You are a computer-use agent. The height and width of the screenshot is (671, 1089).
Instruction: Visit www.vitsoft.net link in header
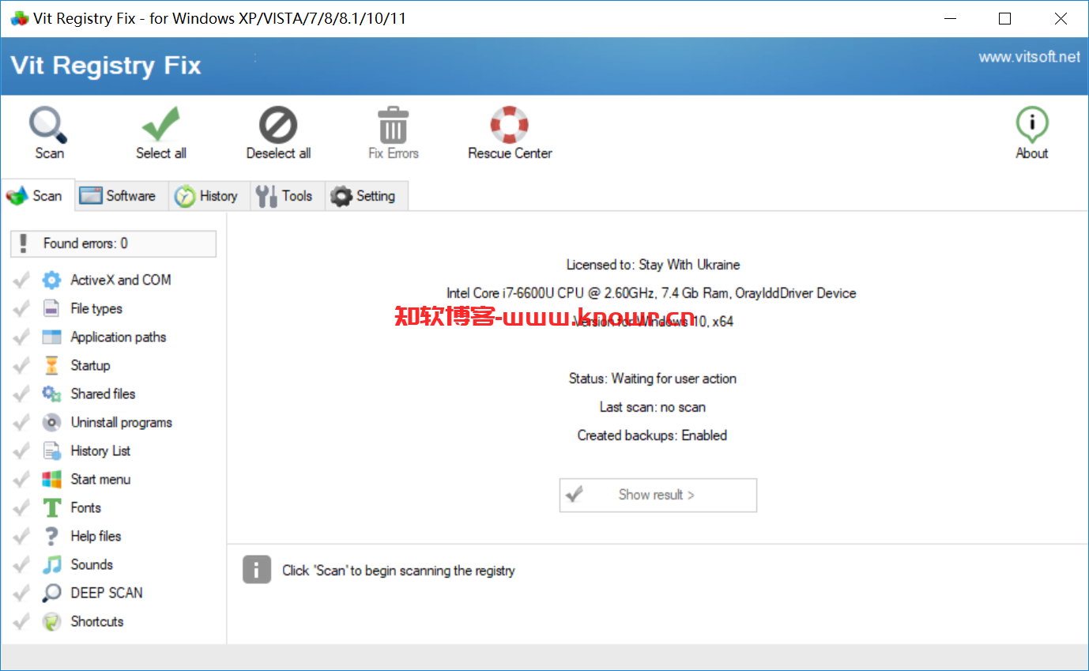tap(1029, 57)
